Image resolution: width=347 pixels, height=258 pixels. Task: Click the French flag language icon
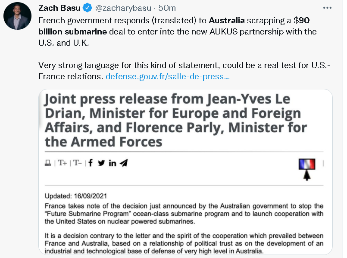306,164
